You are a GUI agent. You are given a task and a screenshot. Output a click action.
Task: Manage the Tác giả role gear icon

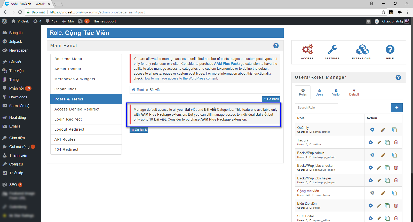pyautogui.click(x=371, y=142)
